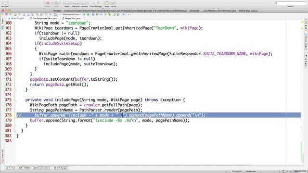The width and height of the screenshot is (308, 173).
Task: Open the Version Control tool window button
Action: pos(42,168)
